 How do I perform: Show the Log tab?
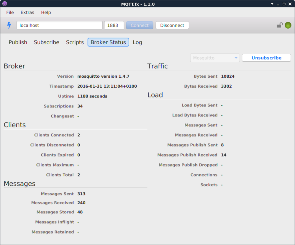[x=137, y=42]
